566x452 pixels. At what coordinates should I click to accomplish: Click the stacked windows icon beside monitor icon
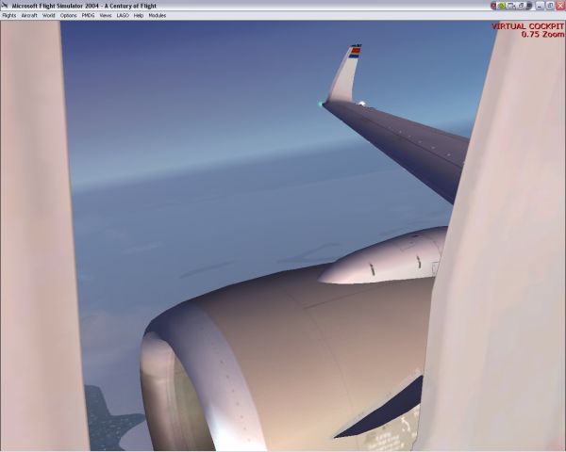click(x=519, y=6)
